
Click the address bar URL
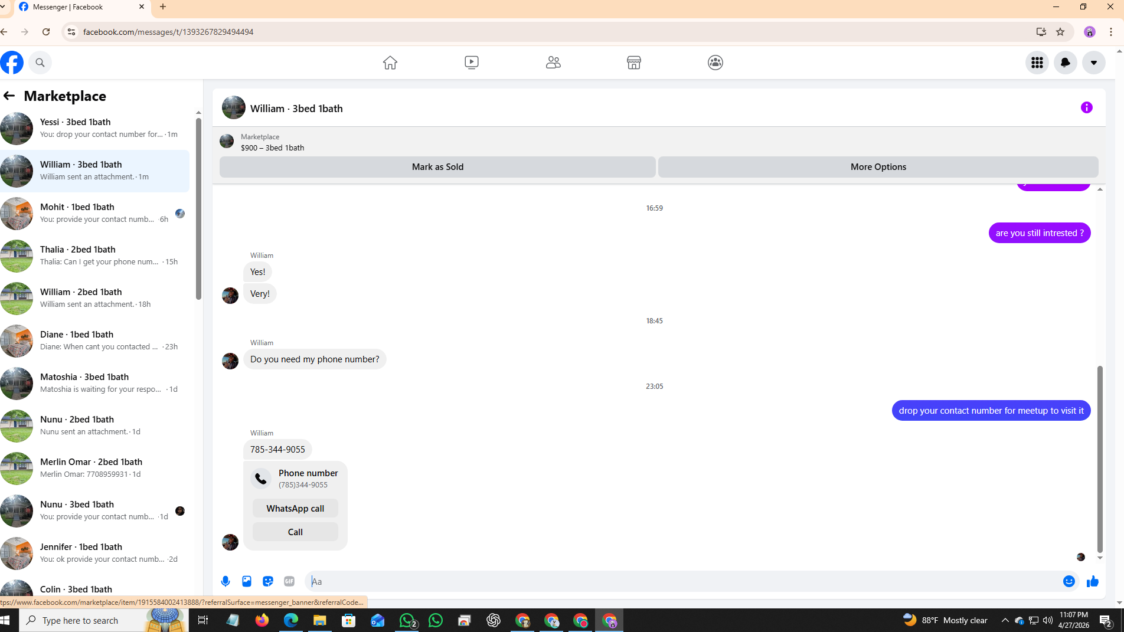168,32
